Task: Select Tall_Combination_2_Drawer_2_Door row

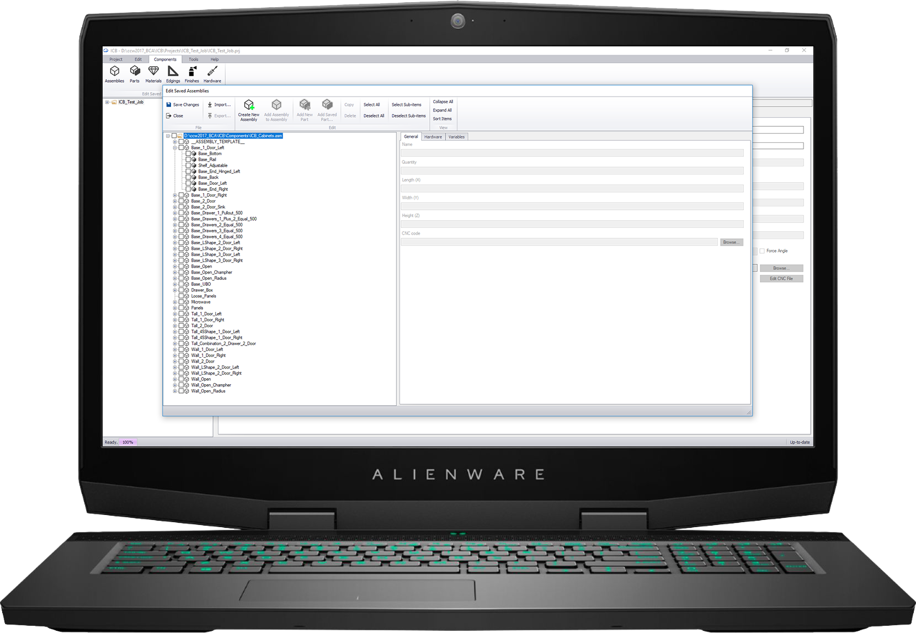Action: (223, 343)
